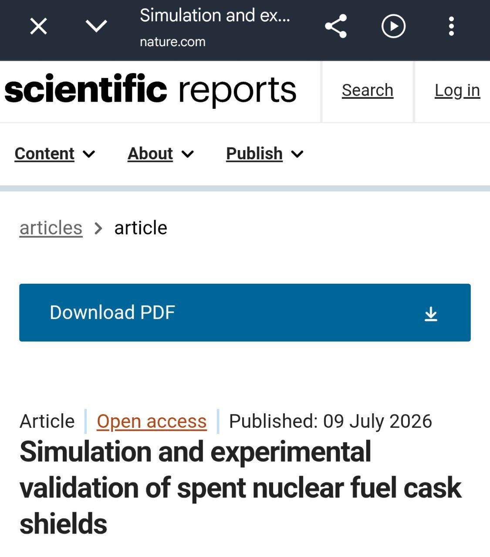Viewport: 490px width, 557px height.
Task: Go to the articles breadcrumb link
Action: (x=51, y=228)
